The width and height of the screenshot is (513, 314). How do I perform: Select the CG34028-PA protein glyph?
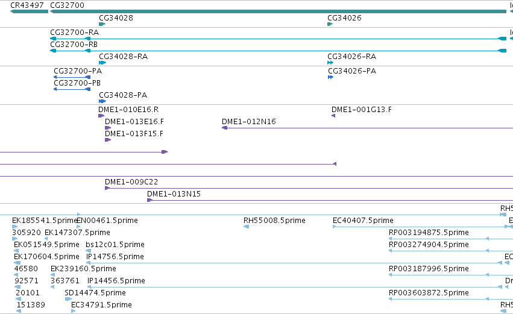click(x=102, y=101)
